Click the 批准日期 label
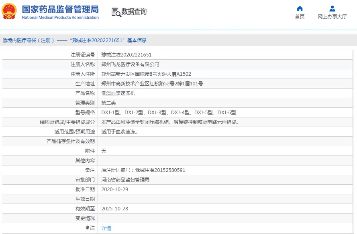 point(85,190)
